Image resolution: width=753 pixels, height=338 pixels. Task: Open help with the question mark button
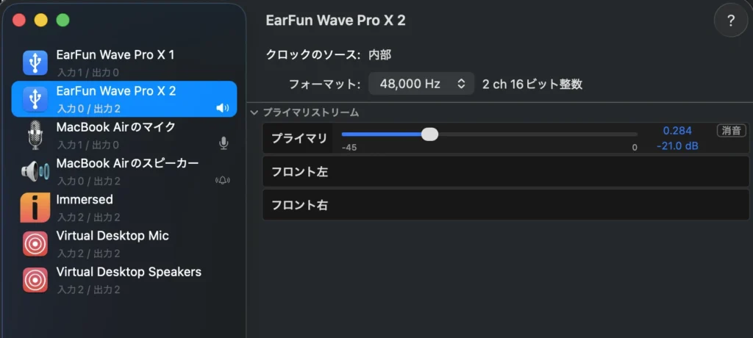pos(731,21)
